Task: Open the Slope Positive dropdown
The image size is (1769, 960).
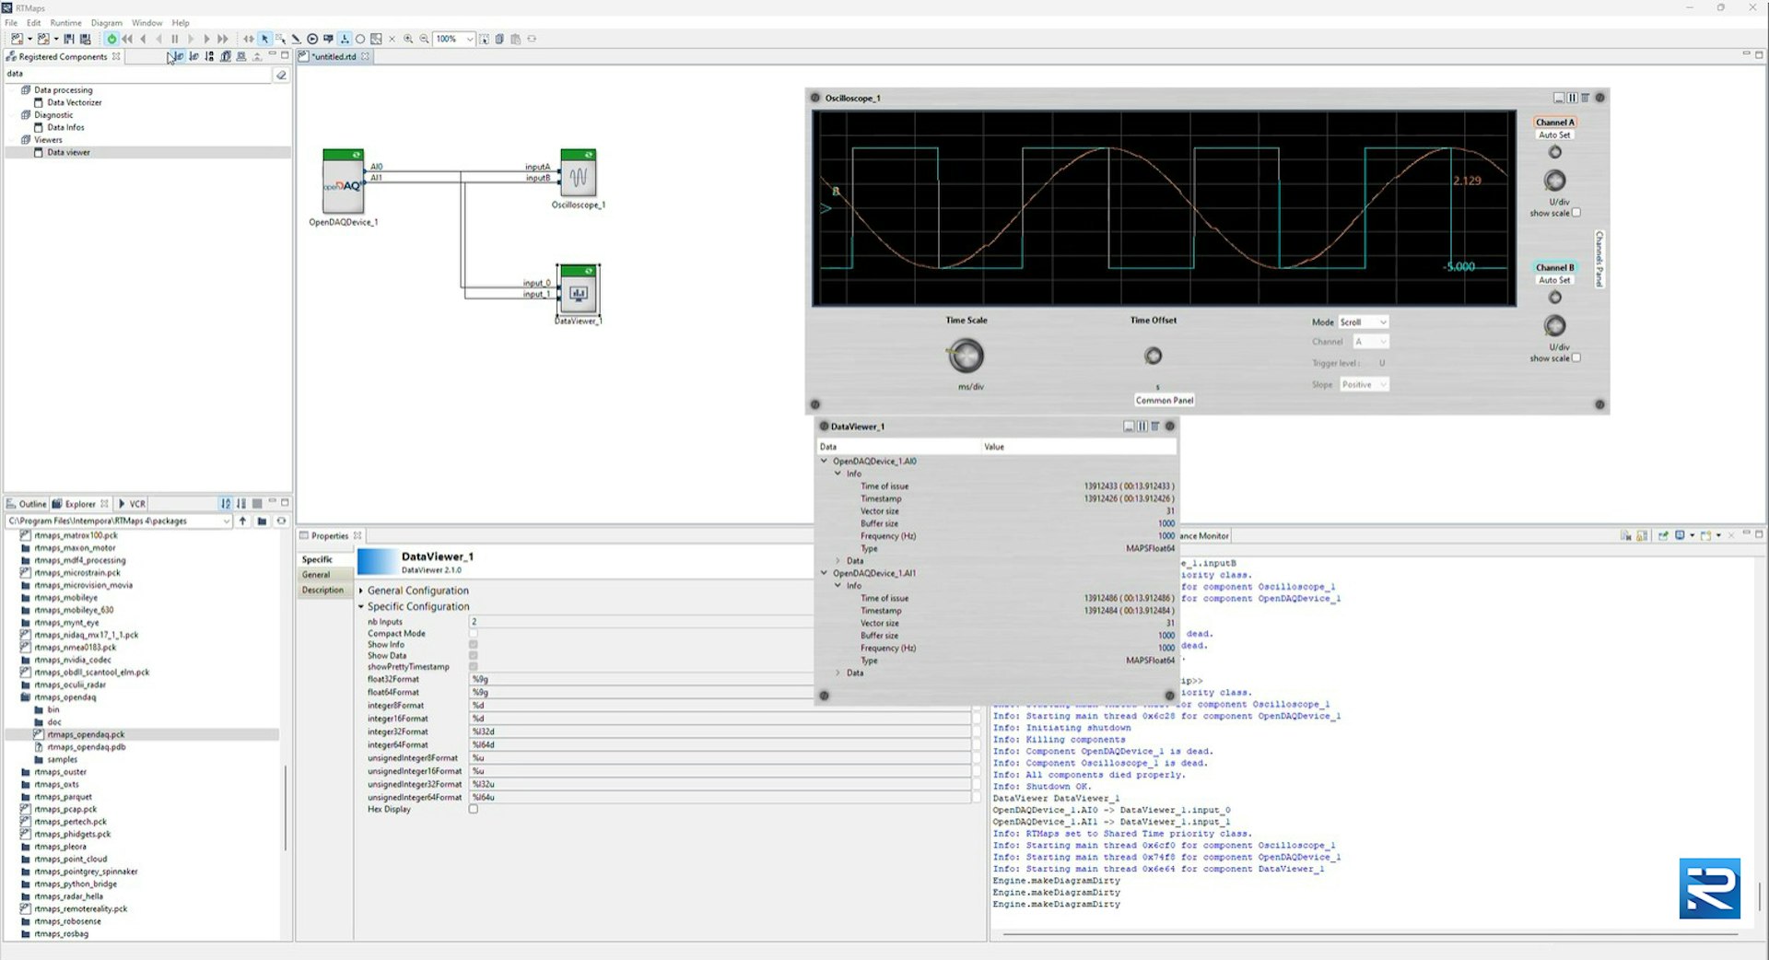Action: [1364, 384]
